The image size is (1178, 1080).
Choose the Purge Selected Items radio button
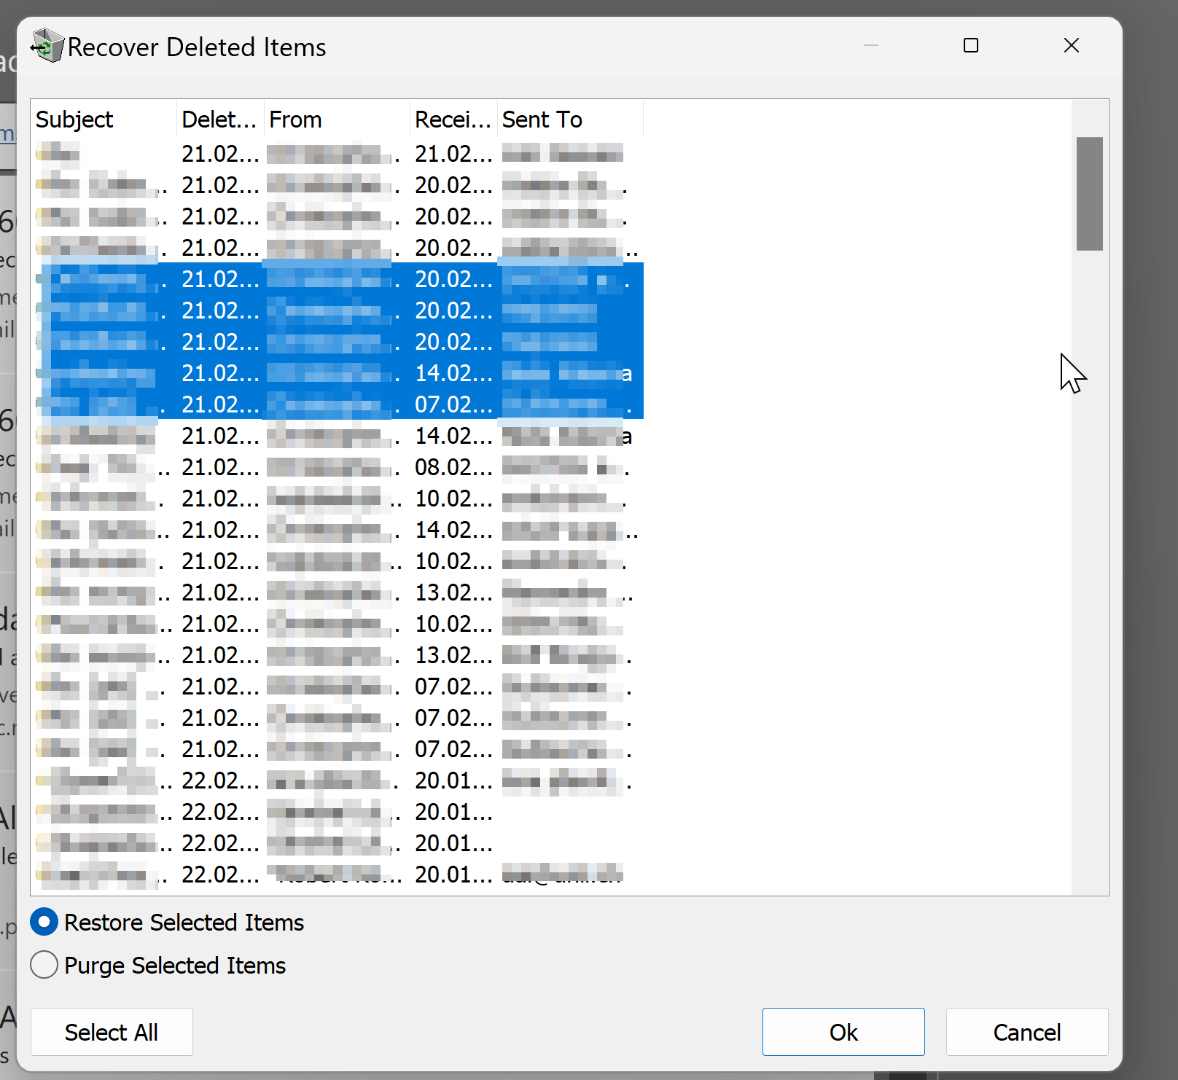[x=44, y=965]
